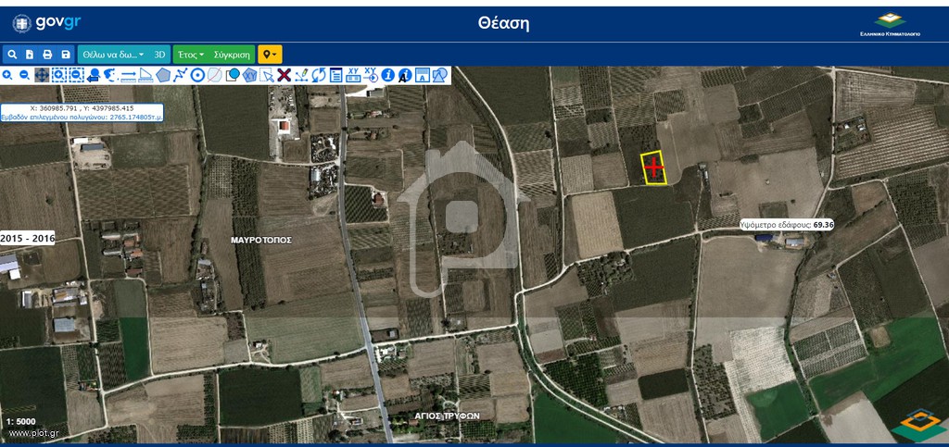Select the zoom in tool
Viewport: 949px width, 447px height.
point(7,75)
